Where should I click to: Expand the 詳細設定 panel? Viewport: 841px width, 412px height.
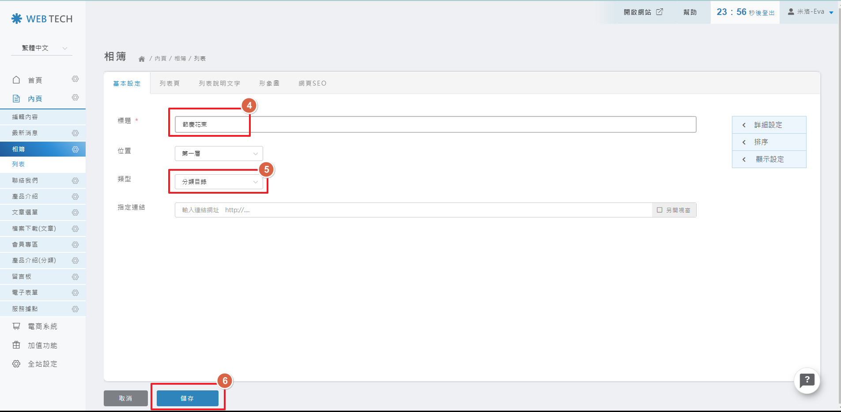pyautogui.click(x=769, y=125)
